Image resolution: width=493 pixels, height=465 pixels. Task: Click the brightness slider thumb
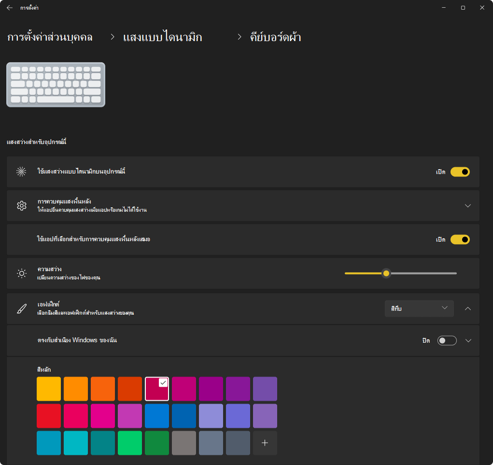point(386,273)
